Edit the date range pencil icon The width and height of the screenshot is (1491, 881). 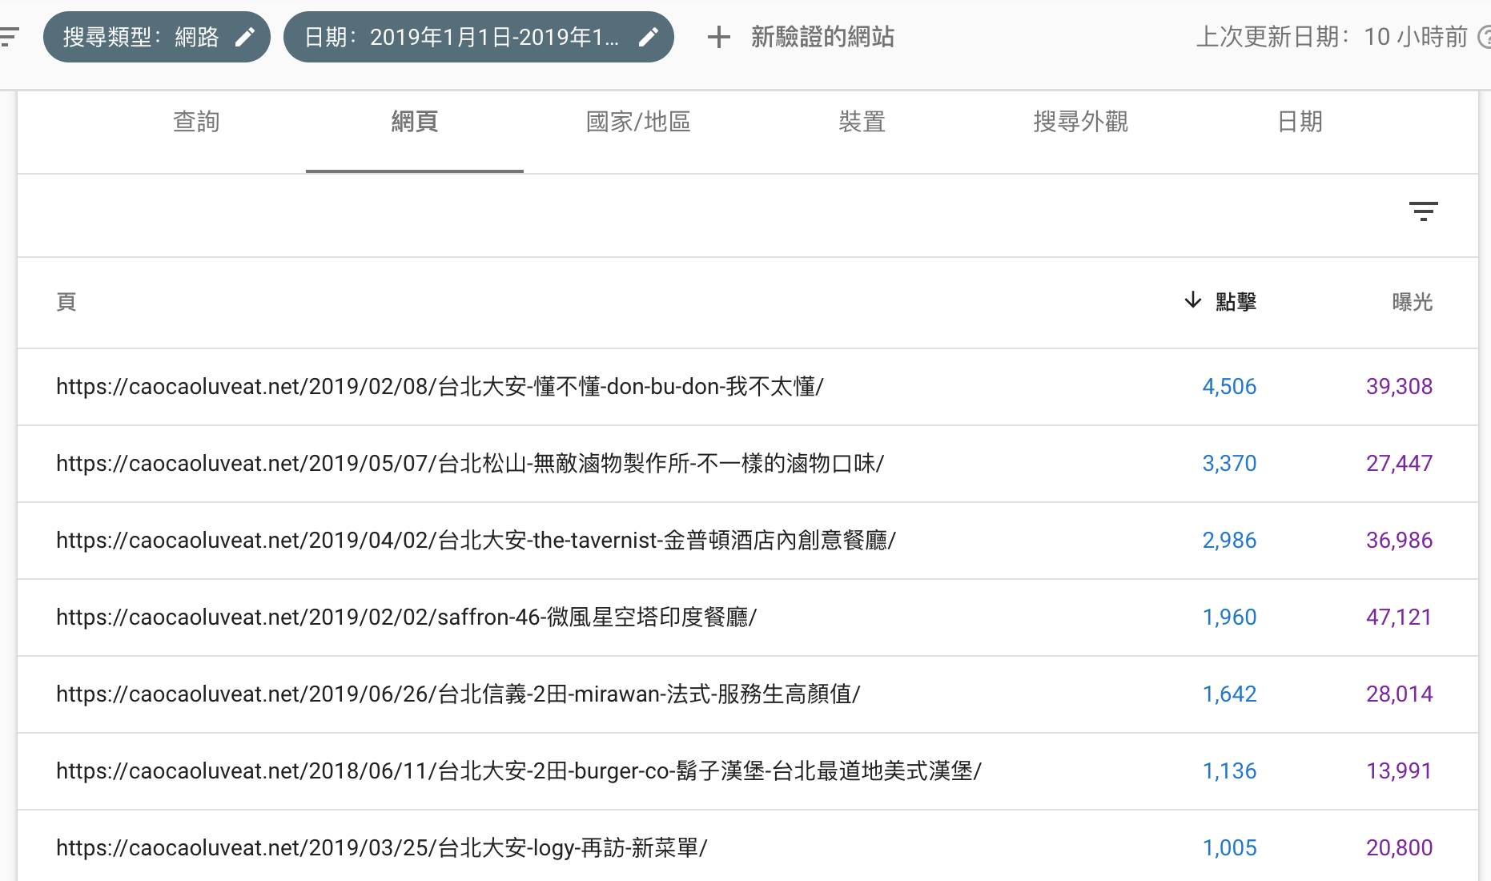(x=649, y=37)
